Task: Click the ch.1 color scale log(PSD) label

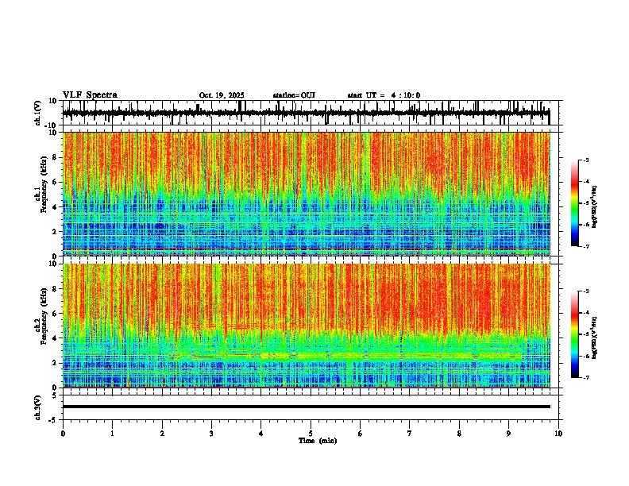Action: (x=595, y=206)
